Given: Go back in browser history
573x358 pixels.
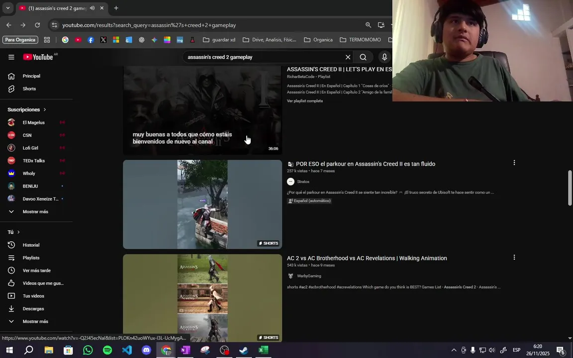Looking at the screenshot, I should tap(9, 25).
